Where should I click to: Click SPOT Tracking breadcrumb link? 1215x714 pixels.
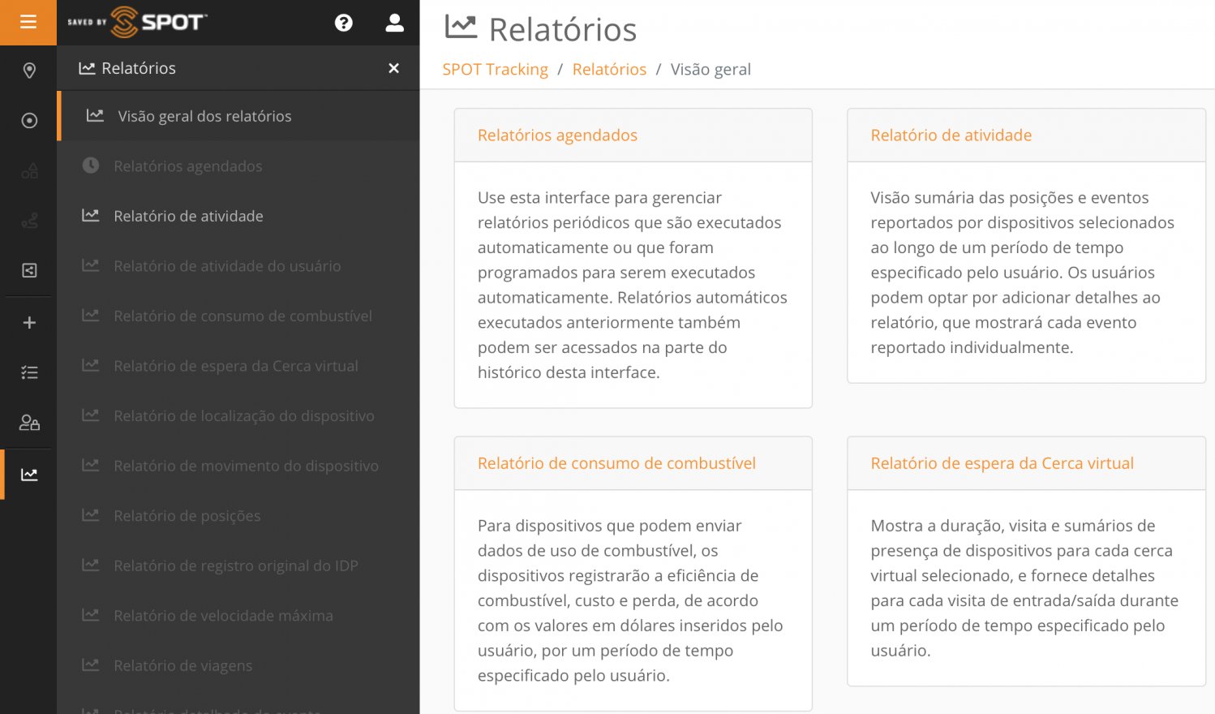pos(495,70)
